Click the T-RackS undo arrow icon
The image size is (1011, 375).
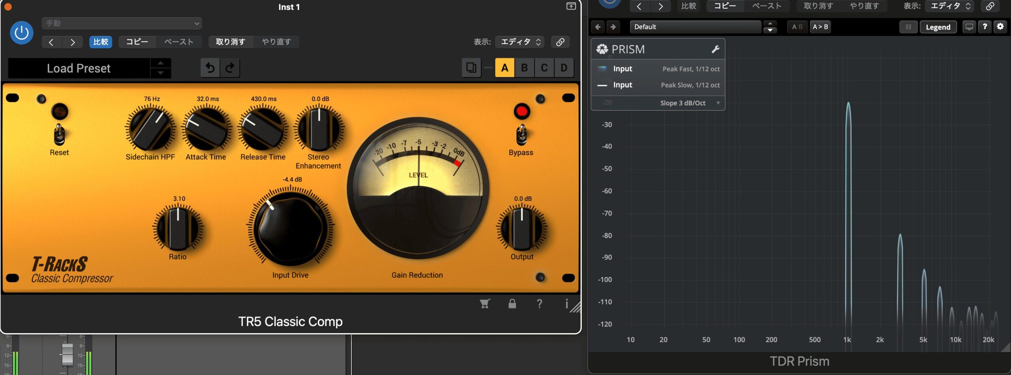pyautogui.click(x=210, y=68)
